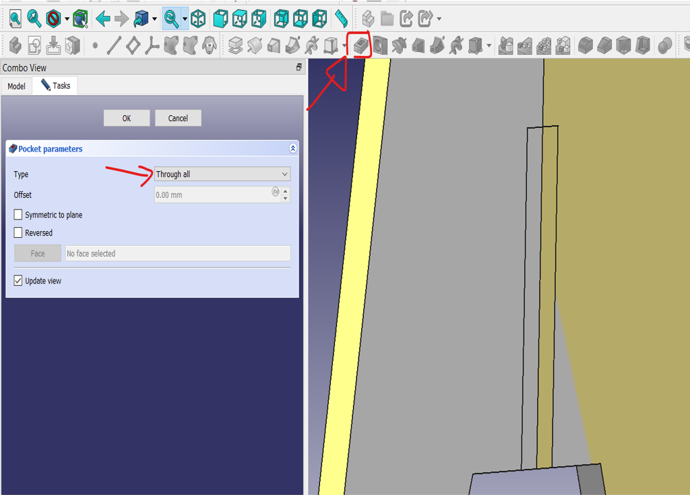Viewport: 690px width, 495px height.
Task: Open the Type dropdown showing Through all
Action: point(222,174)
